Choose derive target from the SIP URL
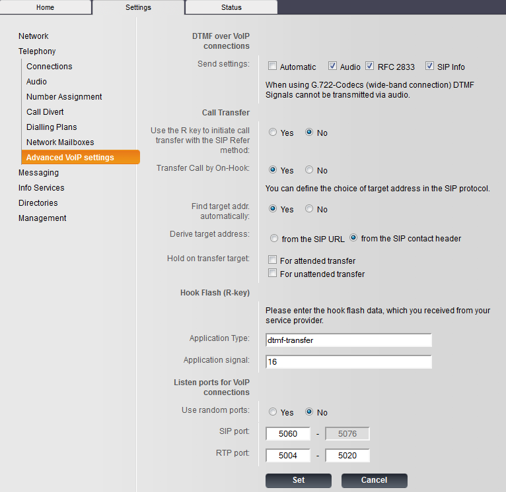 pyautogui.click(x=274, y=239)
